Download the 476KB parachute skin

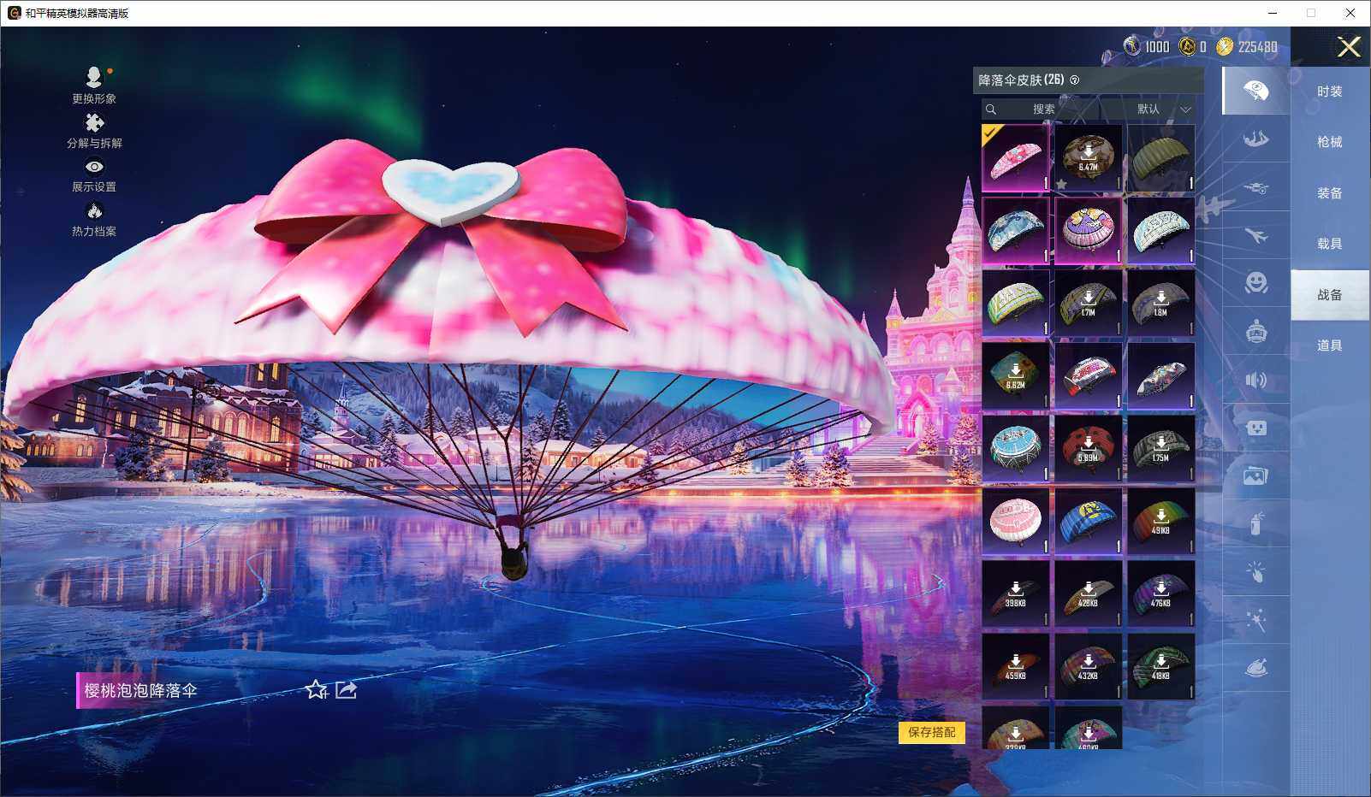[x=1161, y=594]
